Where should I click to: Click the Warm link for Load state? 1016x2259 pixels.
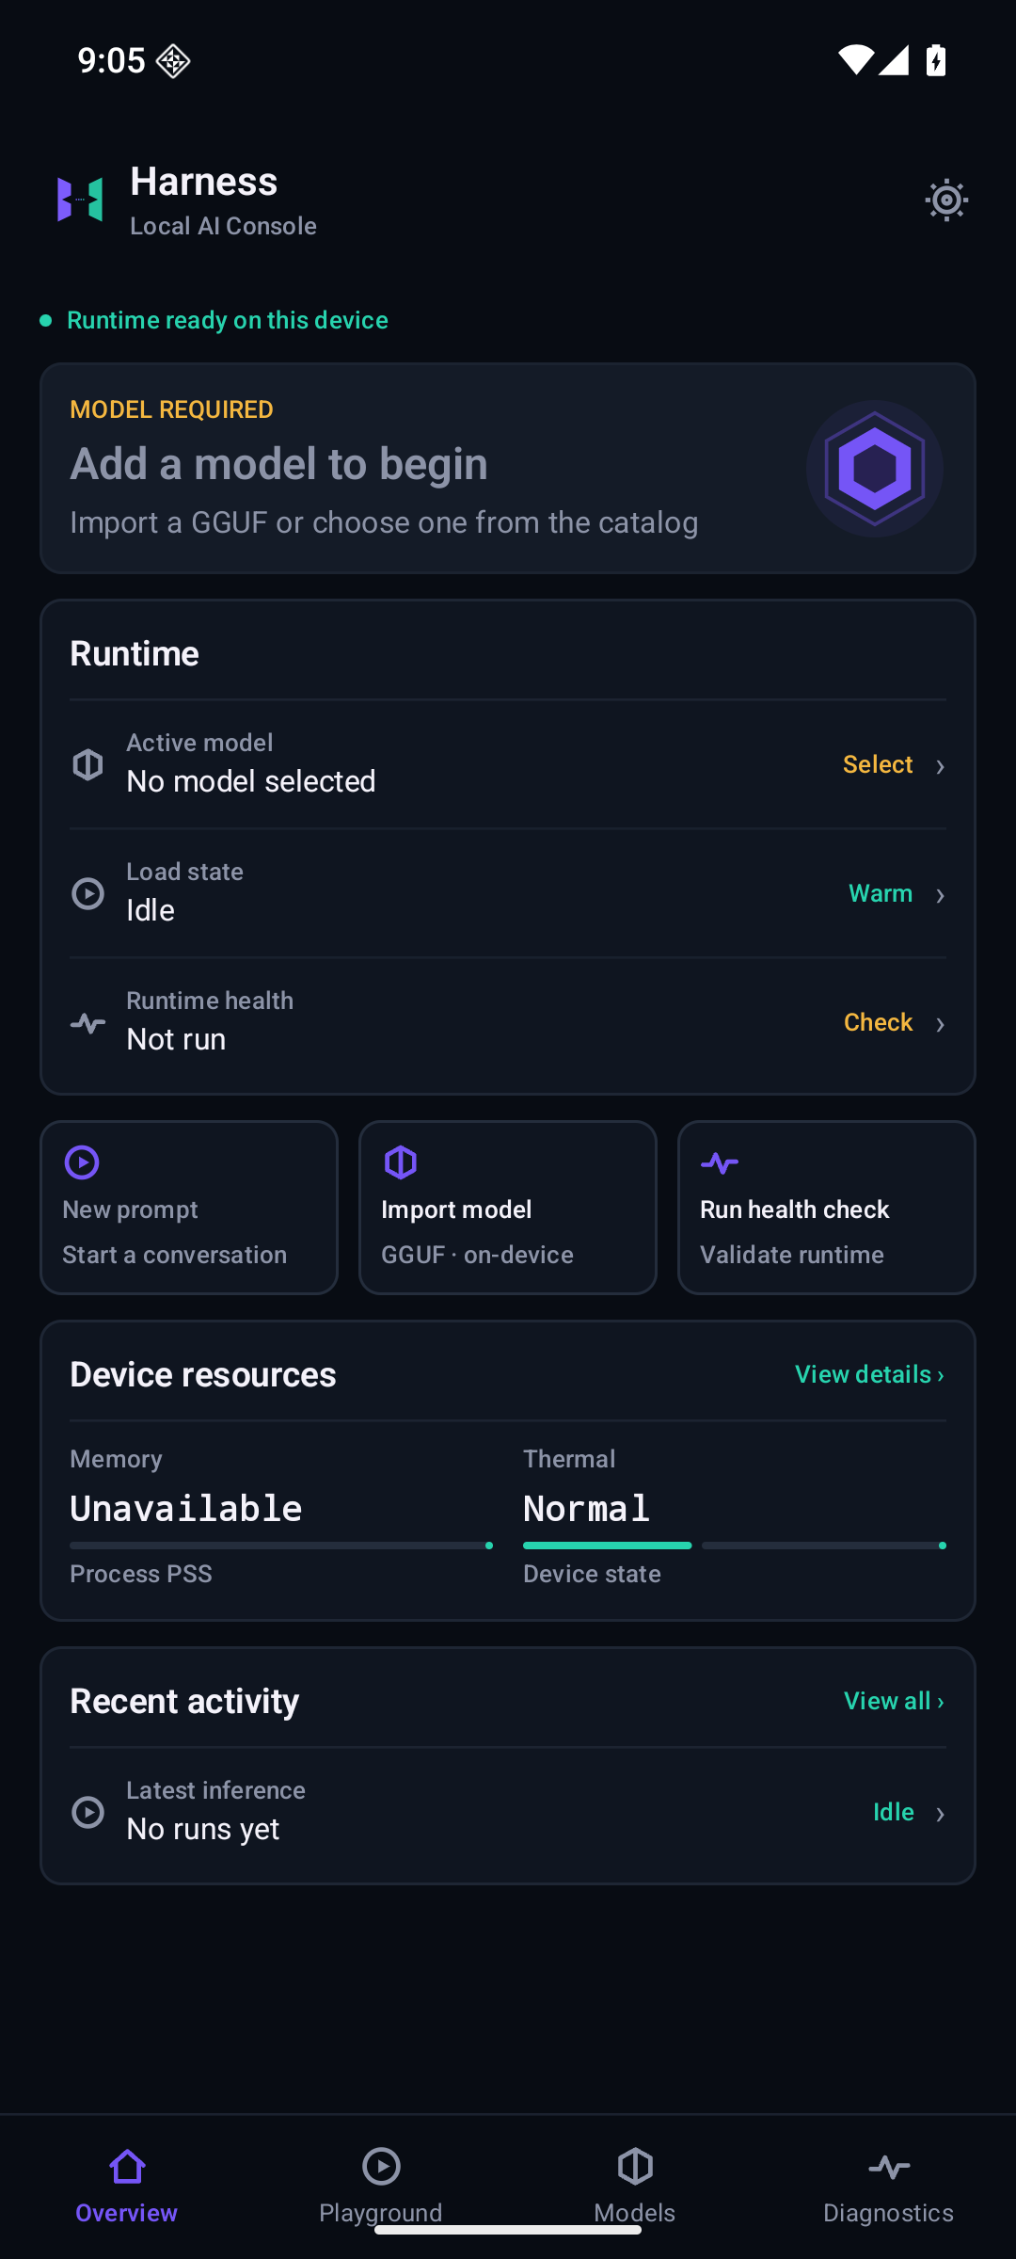[x=881, y=893]
